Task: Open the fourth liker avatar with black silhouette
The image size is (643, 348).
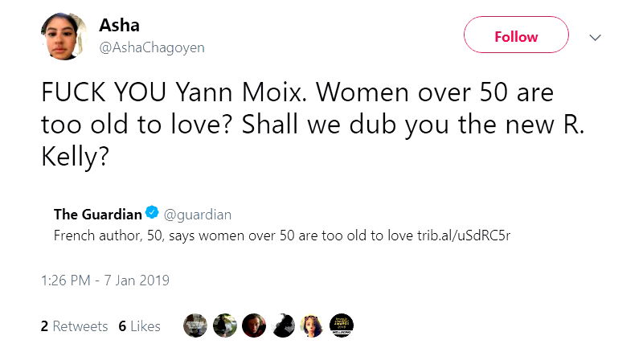Action: pos(283,325)
